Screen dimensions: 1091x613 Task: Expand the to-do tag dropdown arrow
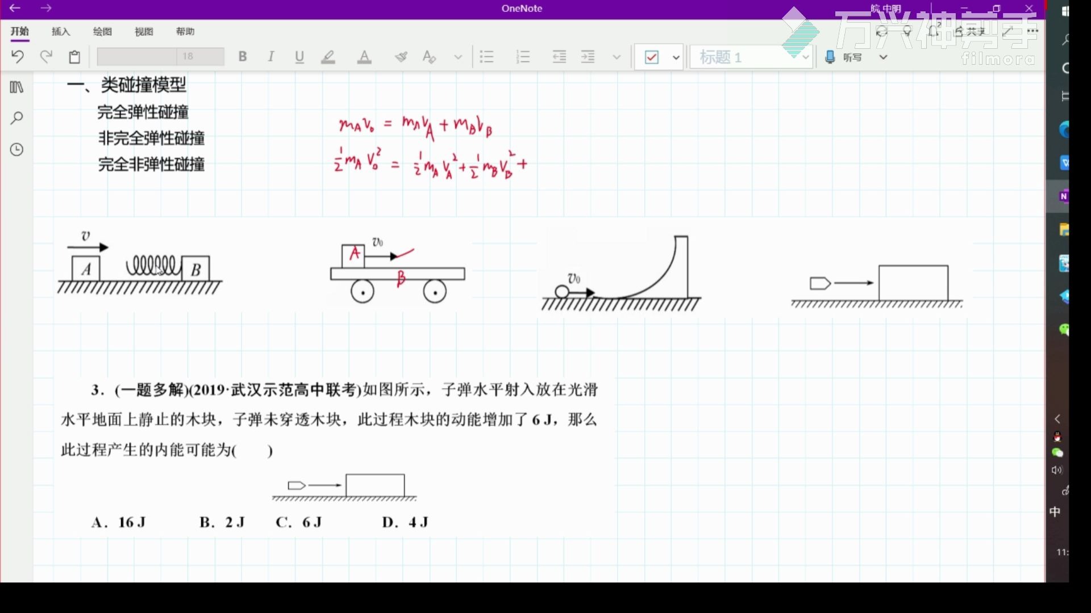point(676,57)
